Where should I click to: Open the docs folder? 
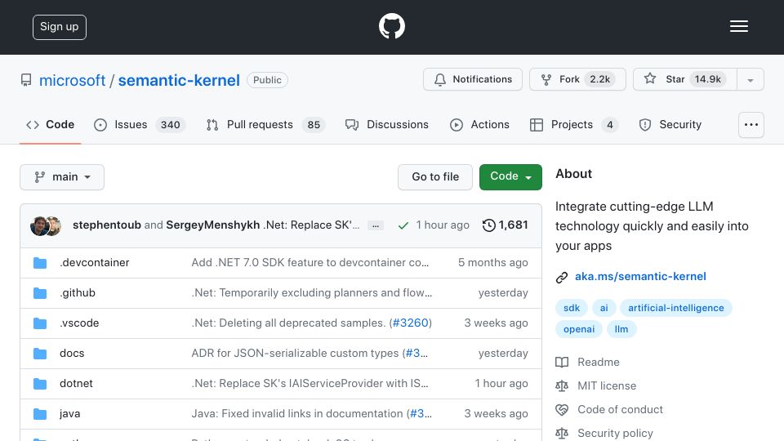point(72,353)
